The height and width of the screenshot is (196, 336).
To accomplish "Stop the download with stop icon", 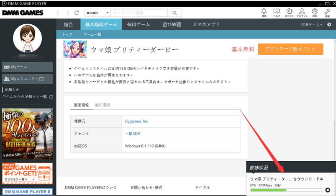I will (x=328, y=190).
